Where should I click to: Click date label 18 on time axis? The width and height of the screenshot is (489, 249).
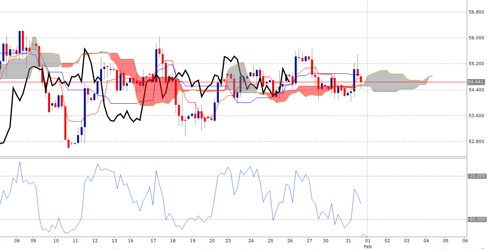[172, 241]
